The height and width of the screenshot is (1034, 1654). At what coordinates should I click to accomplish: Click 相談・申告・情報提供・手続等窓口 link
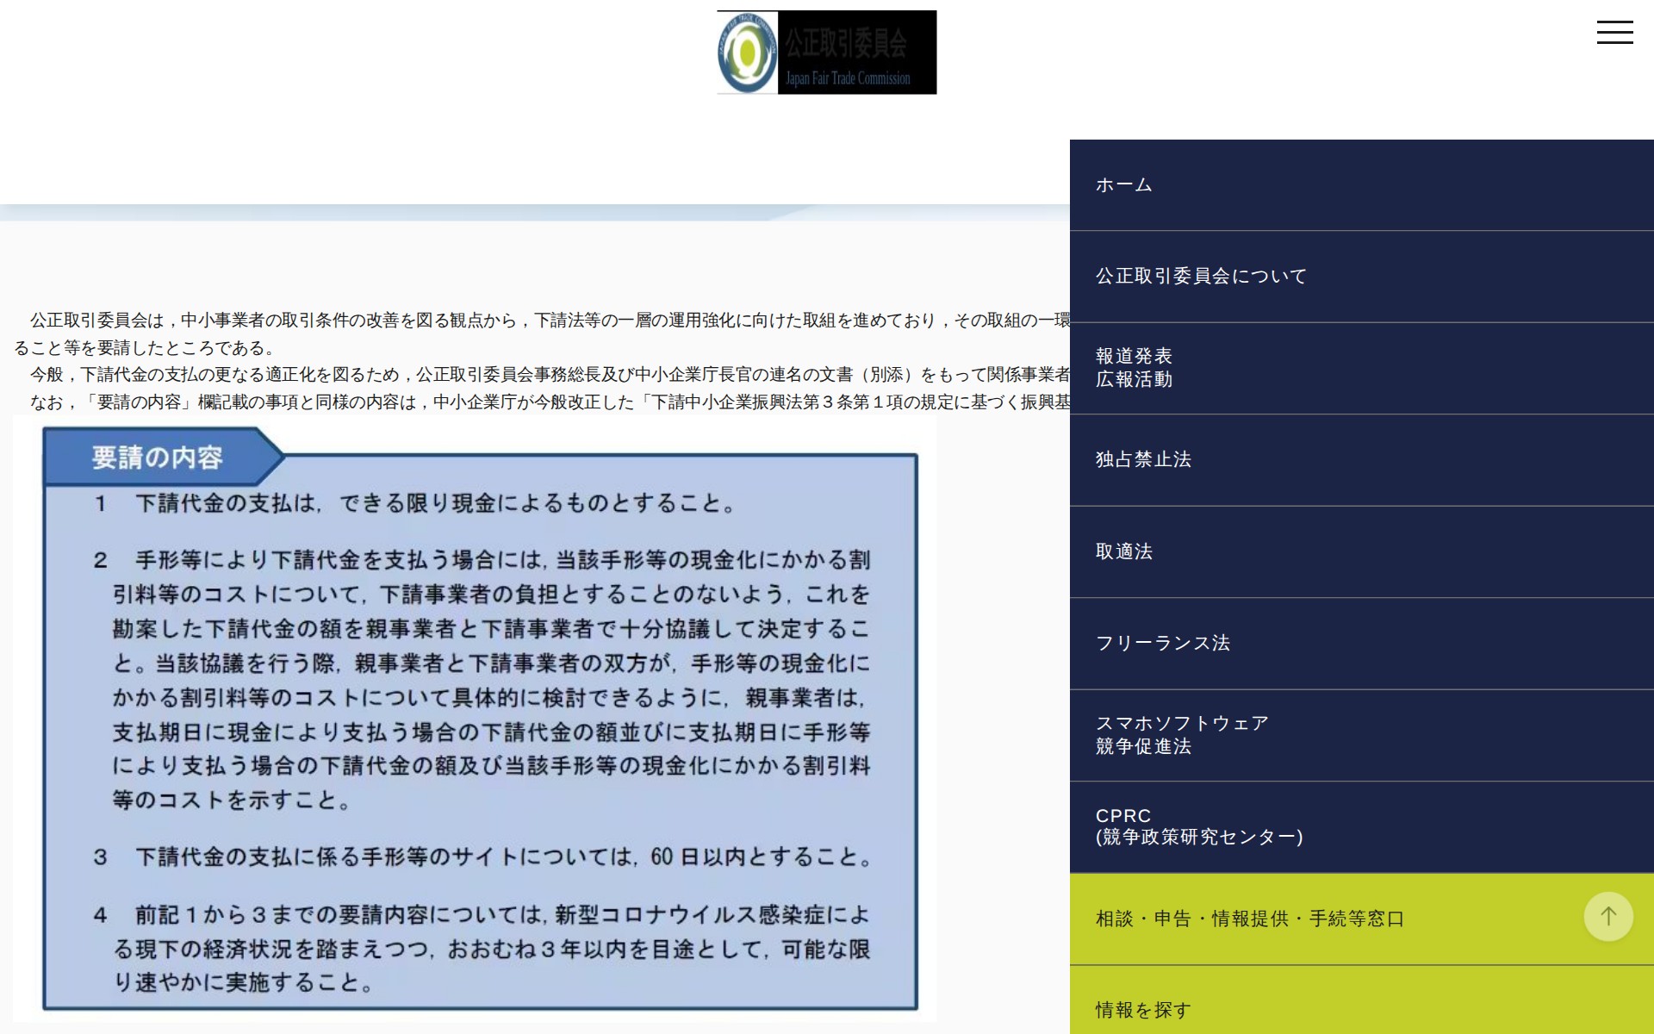(x=1249, y=919)
